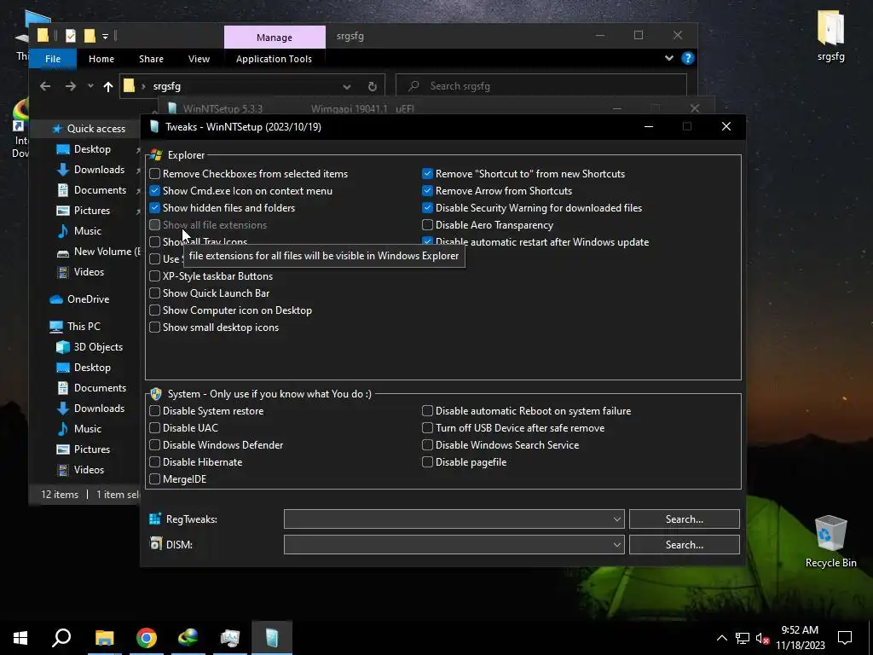The width and height of the screenshot is (873, 655).
Task: Enable Show Computer icon on Desktop
Action: click(155, 310)
